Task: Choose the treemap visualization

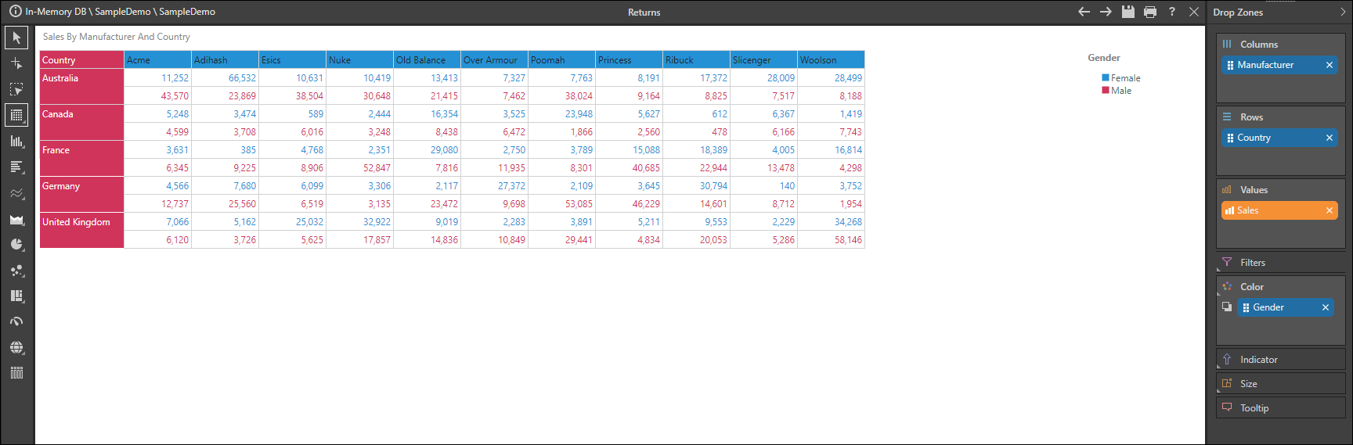Action: click(16, 296)
